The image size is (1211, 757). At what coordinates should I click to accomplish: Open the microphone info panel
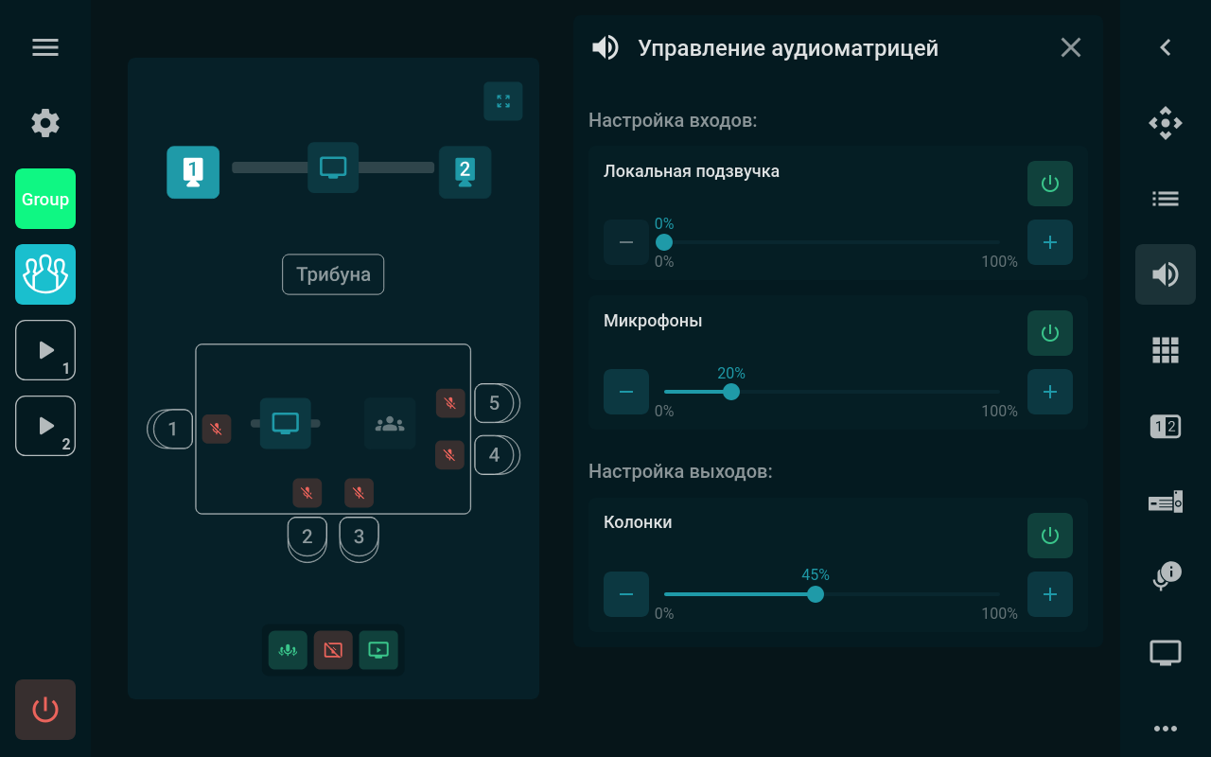1166,575
